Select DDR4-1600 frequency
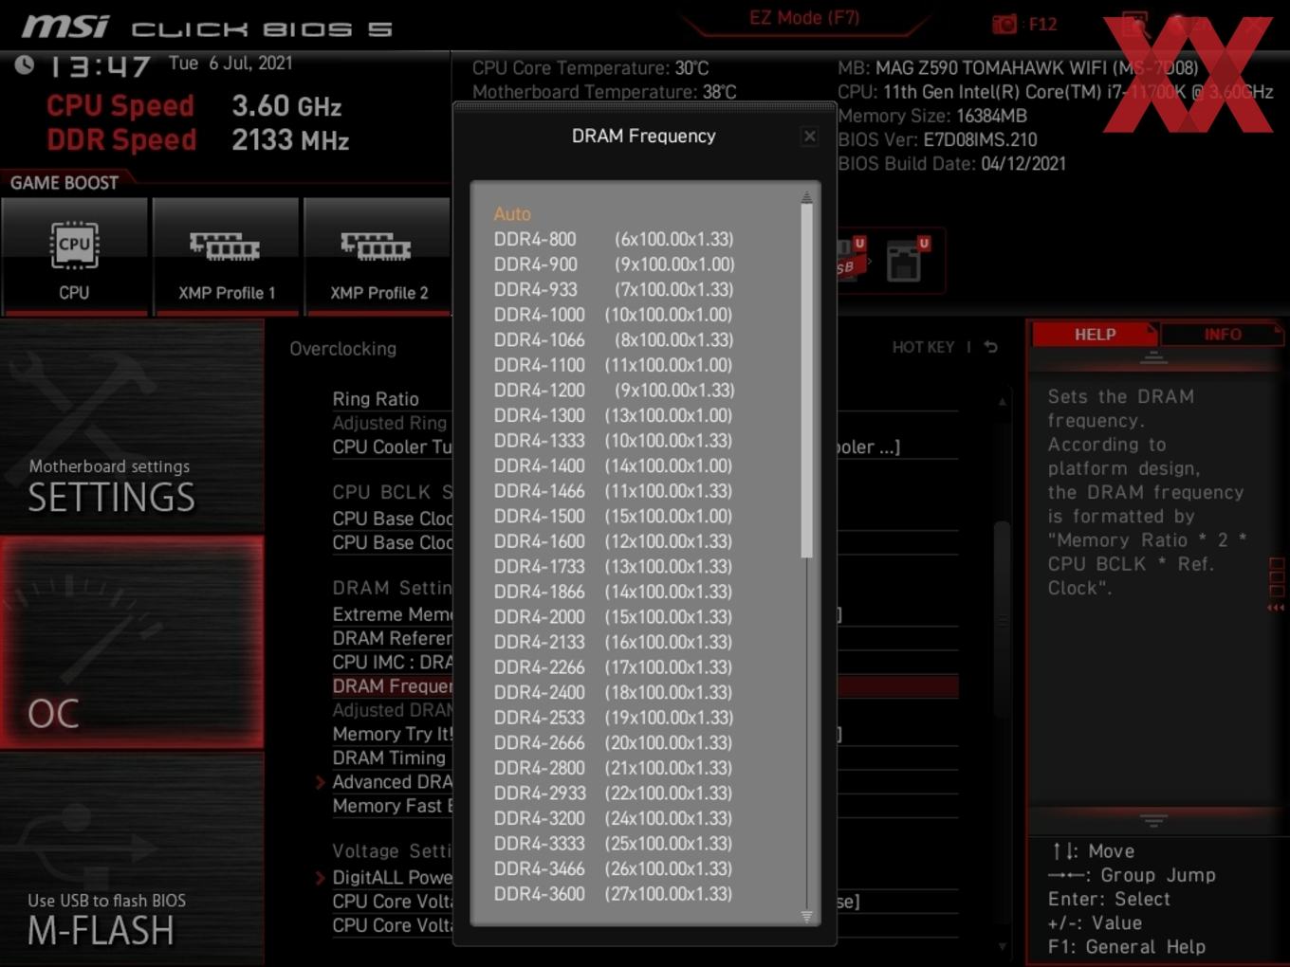The image size is (1290, 967). click(x=614, y=541)
